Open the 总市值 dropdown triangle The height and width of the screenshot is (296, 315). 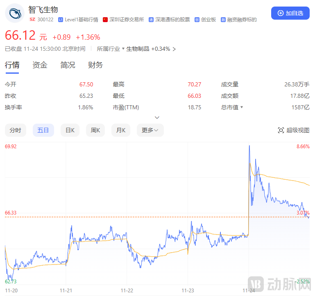242,107
